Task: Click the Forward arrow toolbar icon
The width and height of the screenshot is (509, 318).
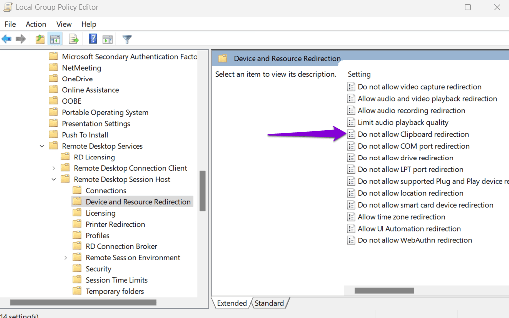Action: [21, 39]
